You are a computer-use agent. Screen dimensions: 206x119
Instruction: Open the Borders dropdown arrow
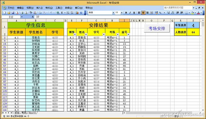[189, 13]
